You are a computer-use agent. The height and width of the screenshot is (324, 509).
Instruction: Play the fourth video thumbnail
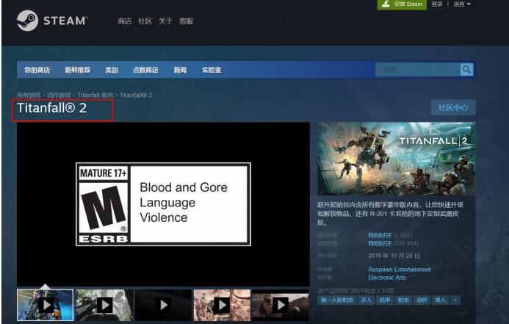[x=222, y=305]
